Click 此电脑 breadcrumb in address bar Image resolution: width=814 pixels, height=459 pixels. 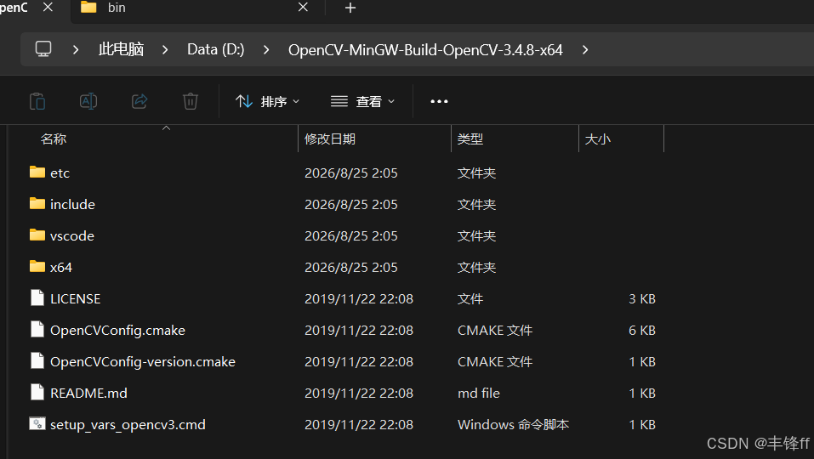click(121, 50)
